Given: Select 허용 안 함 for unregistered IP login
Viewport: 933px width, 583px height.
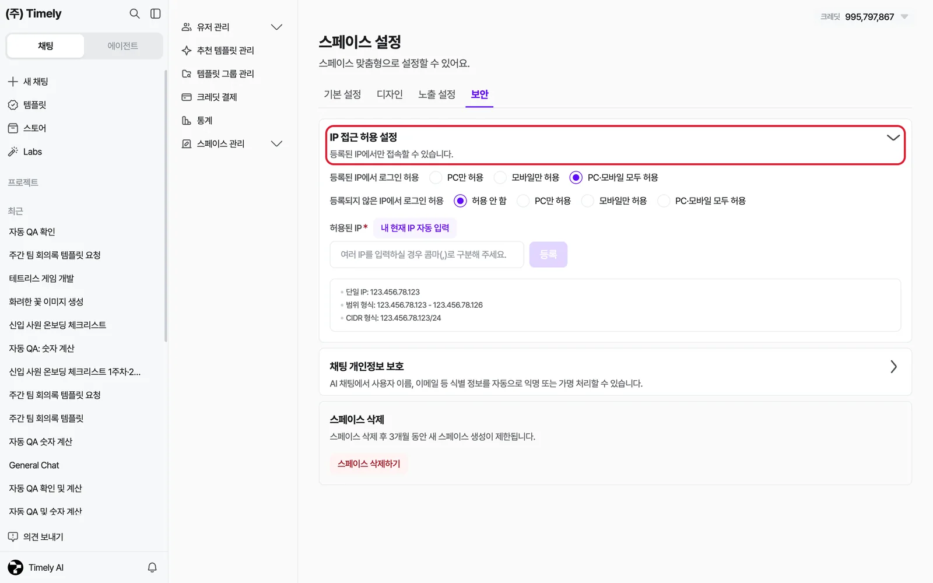Looking at the screenshot, I should (x=460, y=201).
